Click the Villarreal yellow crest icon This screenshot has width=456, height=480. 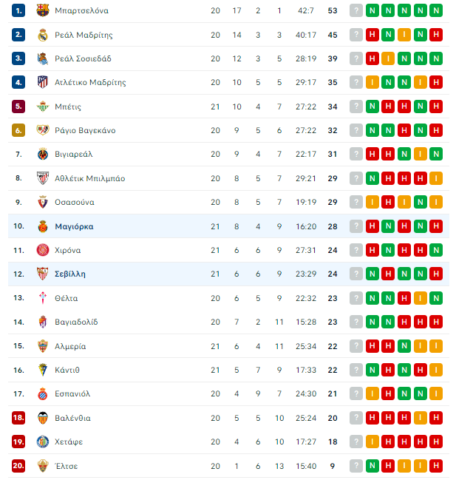click(x=43, y=154)
